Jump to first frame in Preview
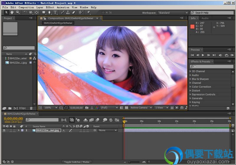 192,55
